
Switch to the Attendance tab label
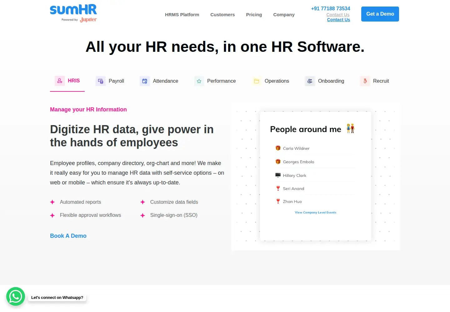(165, 81)
